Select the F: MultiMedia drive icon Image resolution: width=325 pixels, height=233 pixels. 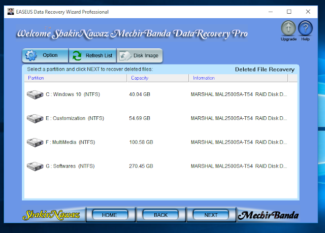point(35,142)
